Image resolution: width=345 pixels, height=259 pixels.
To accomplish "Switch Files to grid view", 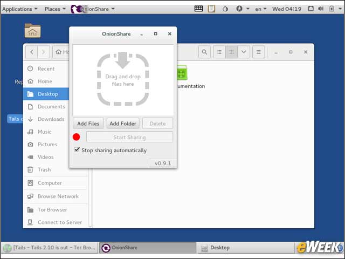I will tap(231, 52).
